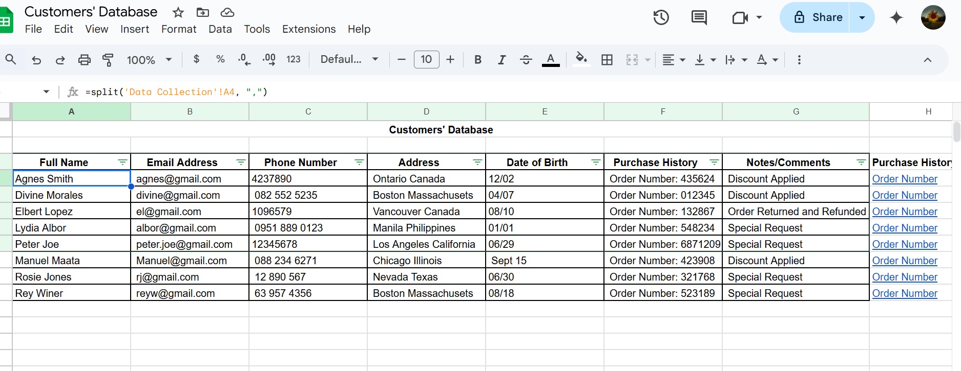Toggle italic formatting
The width and height of the screenshot is (961, 371).
(x=502, y=60)
